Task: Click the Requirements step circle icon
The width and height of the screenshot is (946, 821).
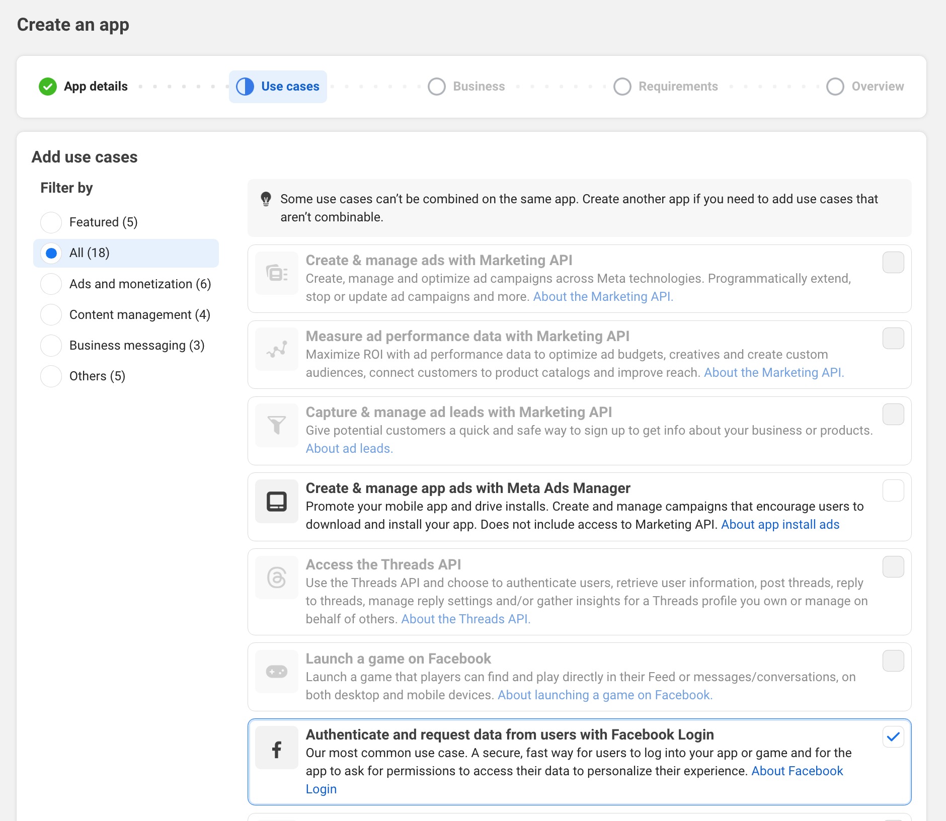Action: [x=622, y=87]
